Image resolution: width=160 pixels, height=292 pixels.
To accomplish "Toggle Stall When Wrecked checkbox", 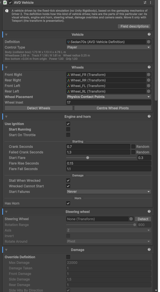I will (68, 180).
